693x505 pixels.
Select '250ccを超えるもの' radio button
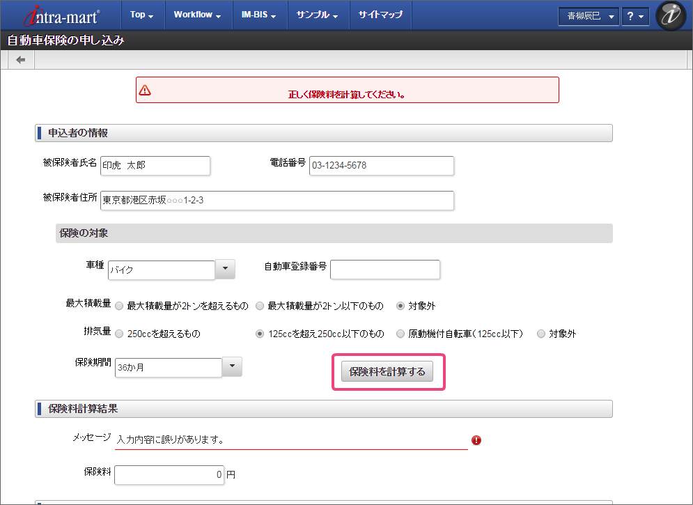tap(120, 334)
